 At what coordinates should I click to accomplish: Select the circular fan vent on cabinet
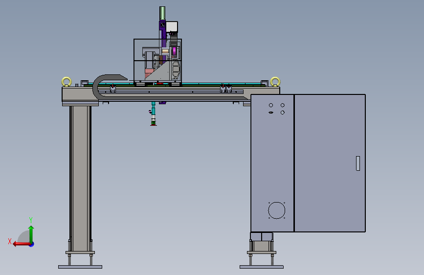click(277, 210)
